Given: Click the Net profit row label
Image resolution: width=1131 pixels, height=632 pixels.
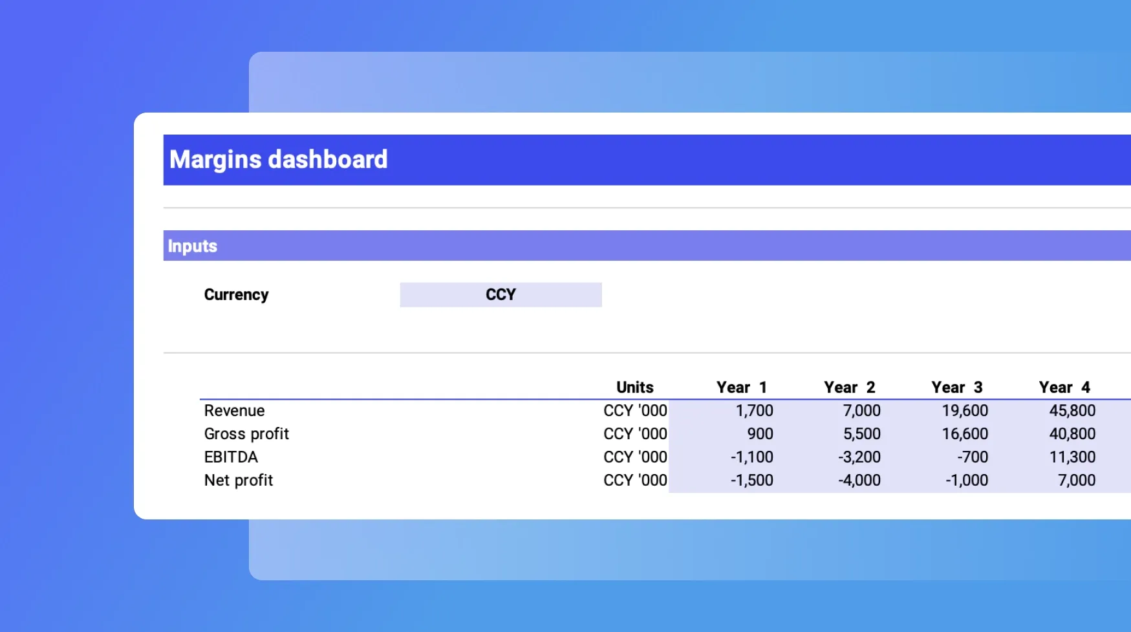Looking at the screenshot, I should tap(239, 481).
